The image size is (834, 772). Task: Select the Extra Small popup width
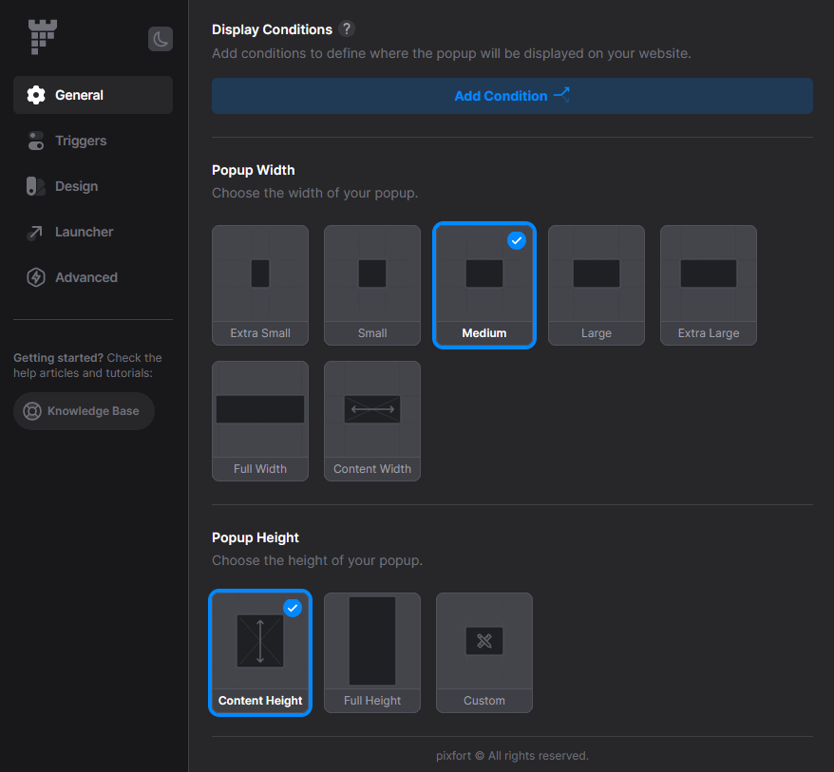(259, 285)
